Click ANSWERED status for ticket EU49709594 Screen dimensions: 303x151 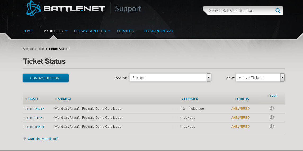click(240, 126)
